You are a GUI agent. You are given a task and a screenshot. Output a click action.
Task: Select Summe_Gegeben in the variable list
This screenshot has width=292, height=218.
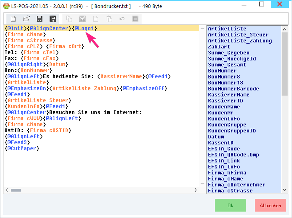[229, 53]
